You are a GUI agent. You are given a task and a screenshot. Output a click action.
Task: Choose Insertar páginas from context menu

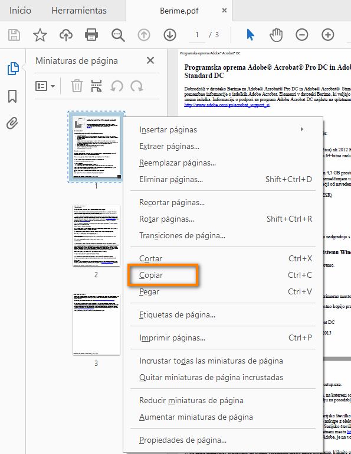click(x=222, y=129)
